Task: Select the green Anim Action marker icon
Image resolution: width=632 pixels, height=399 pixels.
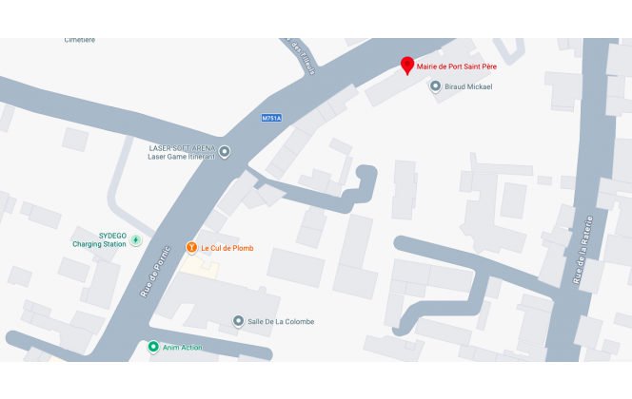Action: 153,347
